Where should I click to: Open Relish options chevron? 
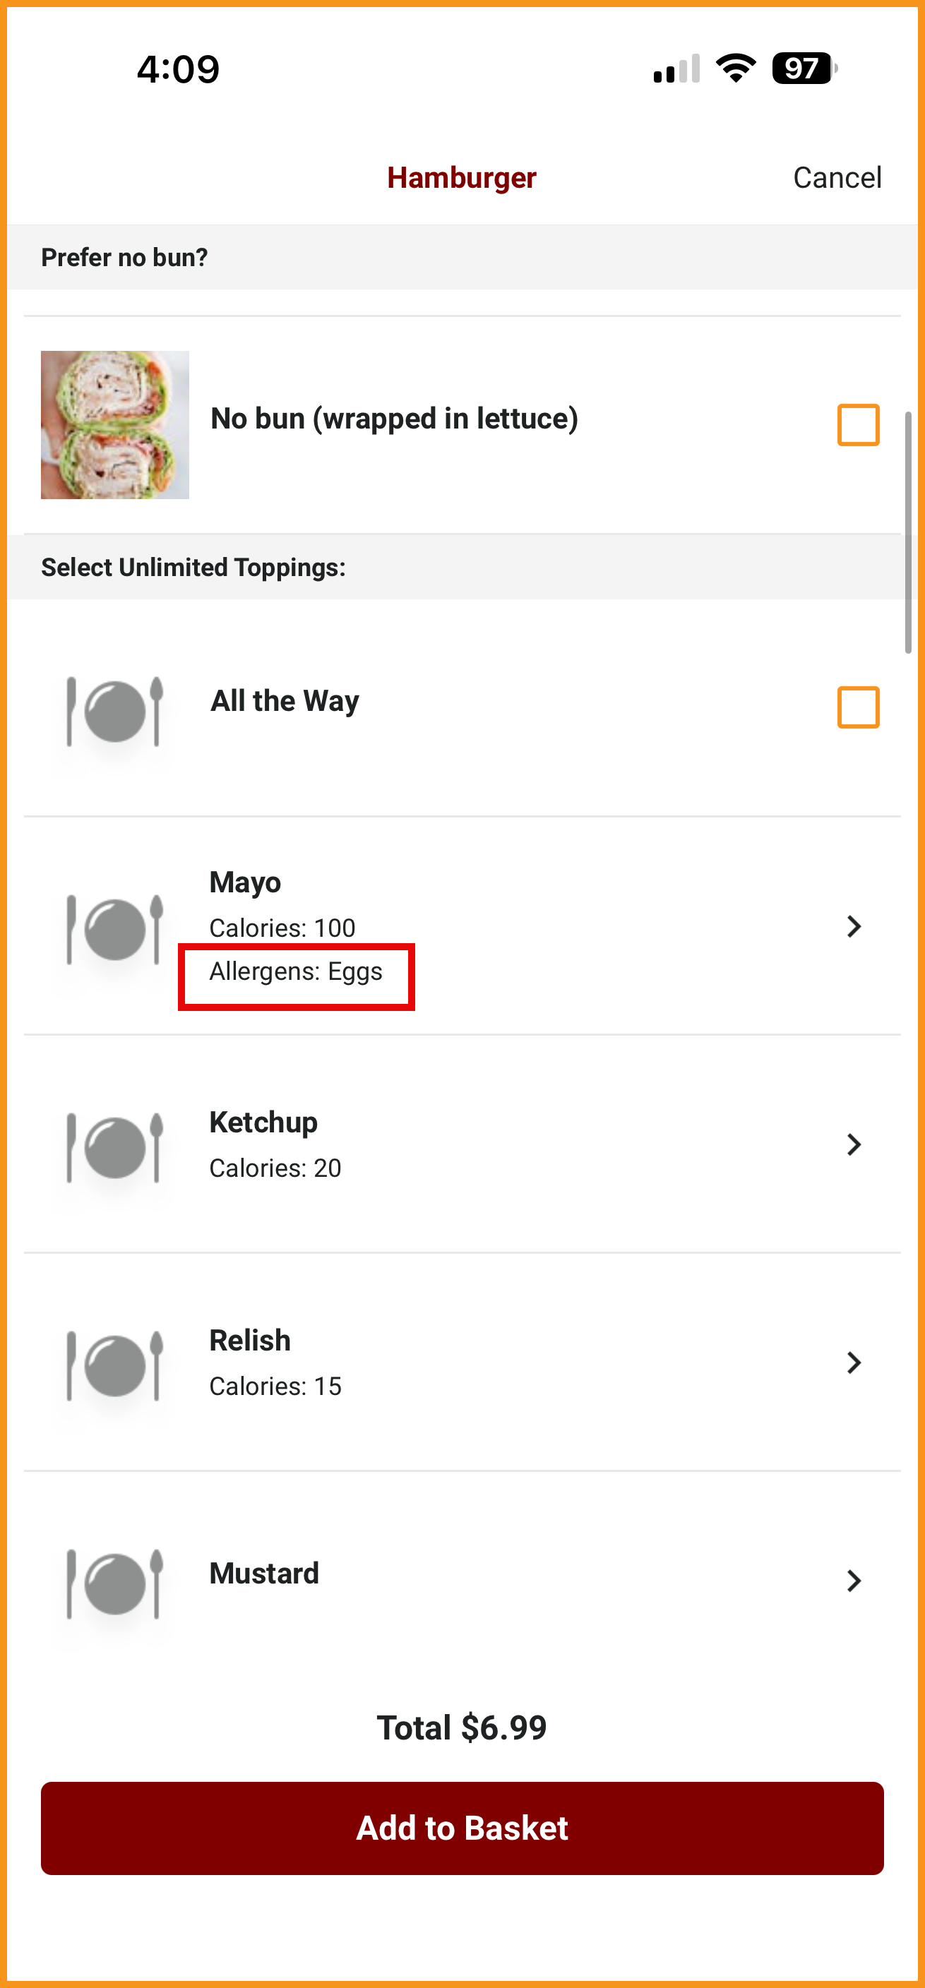[x=853, y=1362]
